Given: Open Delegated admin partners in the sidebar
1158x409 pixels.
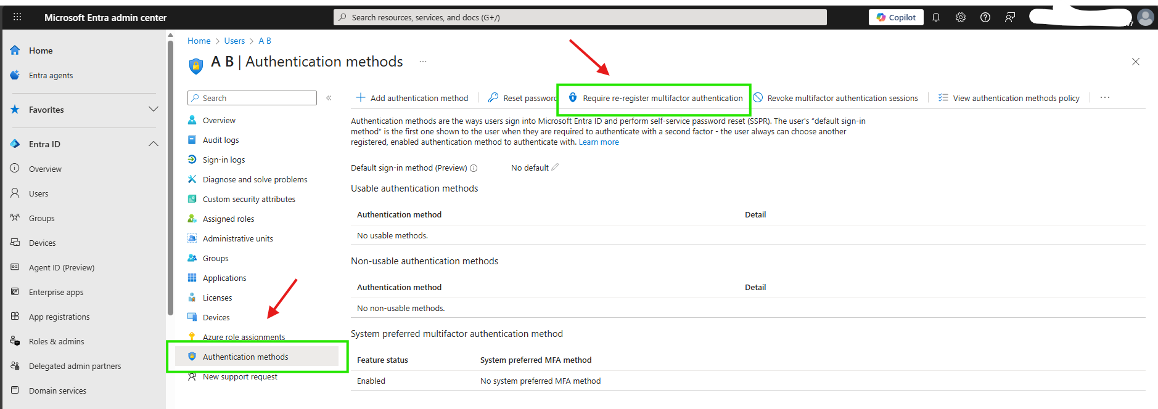Looking at the screenshot, I should [75, 366].
